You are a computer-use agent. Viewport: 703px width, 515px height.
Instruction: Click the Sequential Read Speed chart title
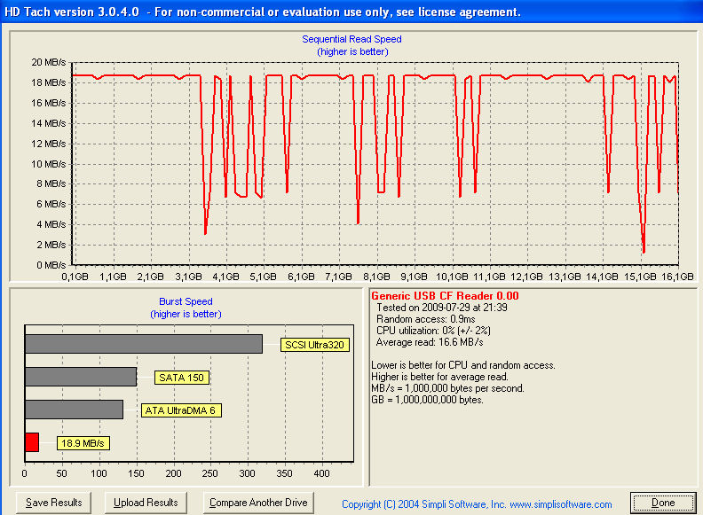351,39
